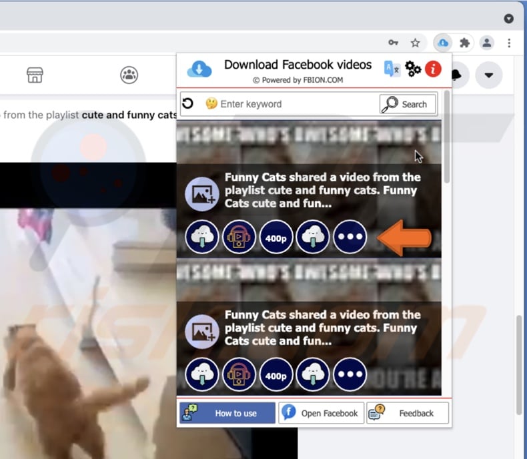Select 400p quality on first video
The width and height of the screenshot is (527, 459).
click(x=276, y=237)
